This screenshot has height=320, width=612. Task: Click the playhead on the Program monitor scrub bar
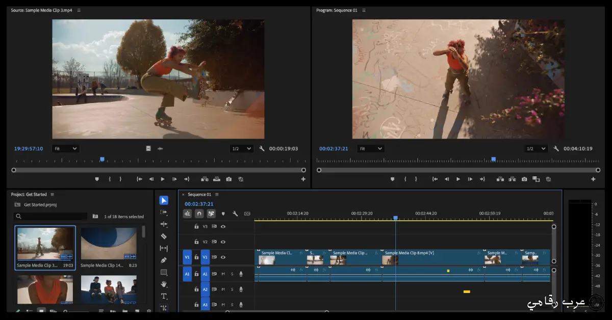(494, 159)
